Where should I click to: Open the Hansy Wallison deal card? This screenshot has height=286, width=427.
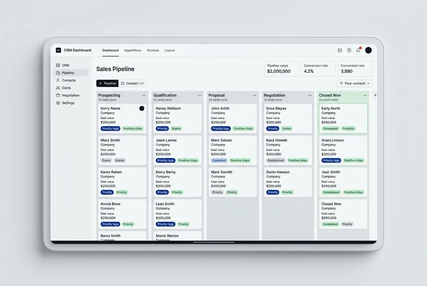[178, 118]
